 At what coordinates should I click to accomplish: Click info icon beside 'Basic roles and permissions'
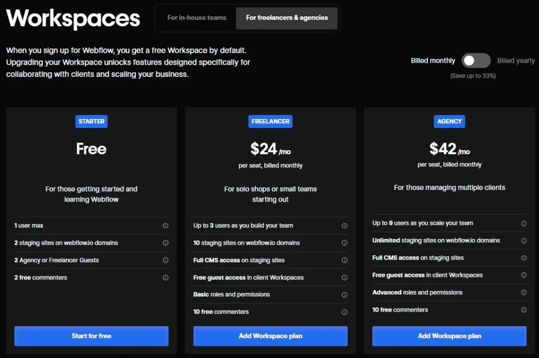point(344,295)
